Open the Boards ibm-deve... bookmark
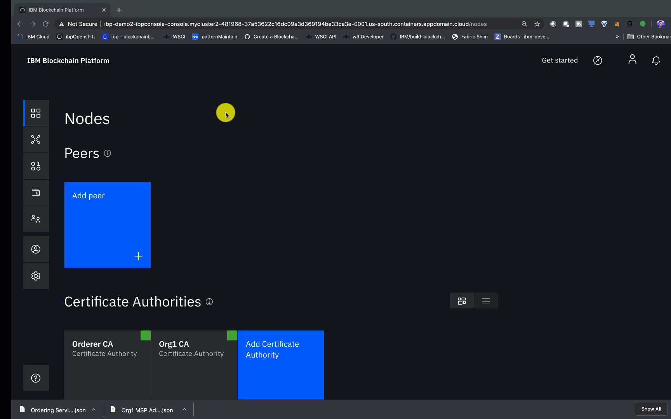 [x=522, y=37]
